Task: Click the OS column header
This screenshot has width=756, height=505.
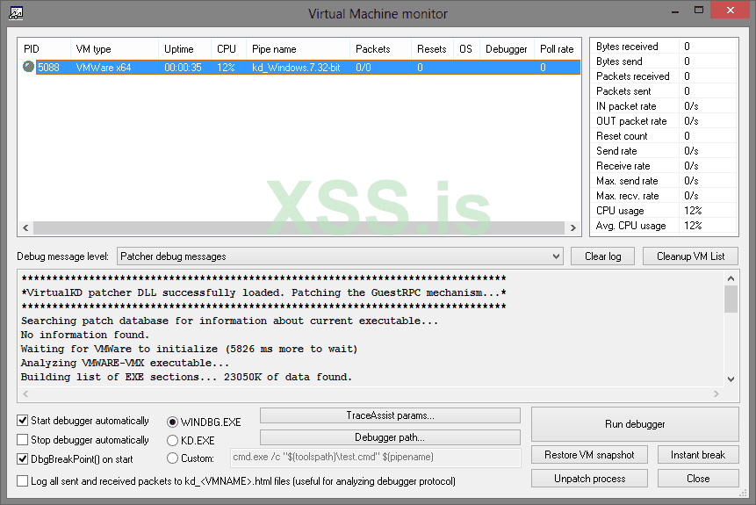Action: (x=466, y=49)
